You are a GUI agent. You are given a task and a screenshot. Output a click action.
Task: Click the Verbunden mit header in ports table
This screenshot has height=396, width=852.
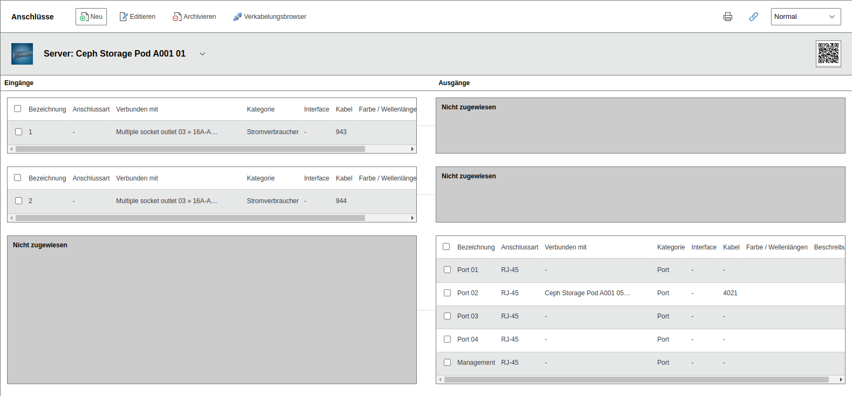point(565,247)
